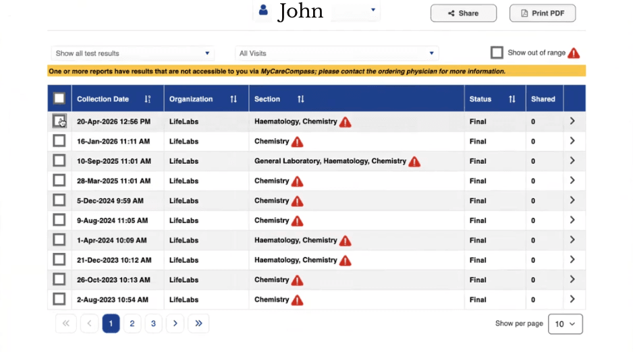Jump to last page with double-right arrow
Screen dimensions: 633x352
[198, 324]
